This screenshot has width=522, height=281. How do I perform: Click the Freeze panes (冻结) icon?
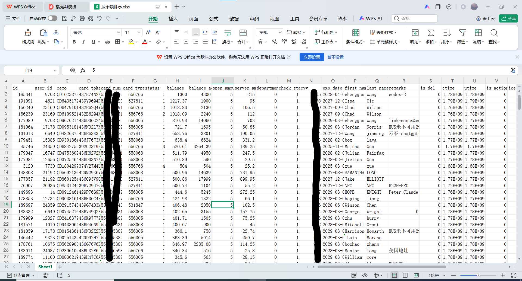[478, 33]
